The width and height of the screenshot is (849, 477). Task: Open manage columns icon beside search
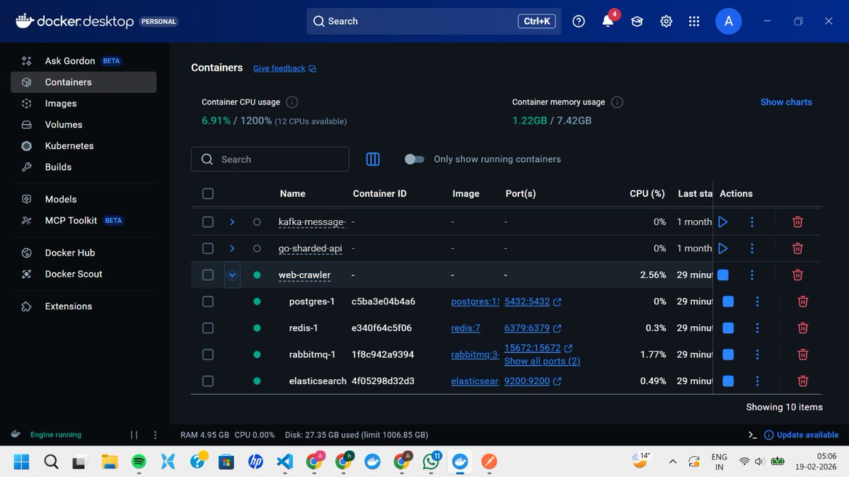[373, 159]
